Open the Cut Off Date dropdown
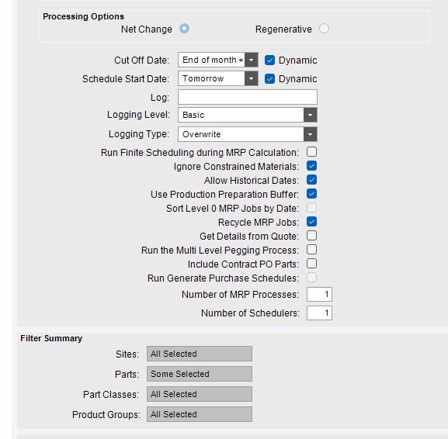 pyautogui.click(x=251, y=60)
